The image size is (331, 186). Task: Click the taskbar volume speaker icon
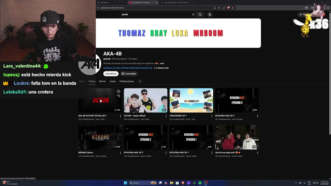(317, 183)
